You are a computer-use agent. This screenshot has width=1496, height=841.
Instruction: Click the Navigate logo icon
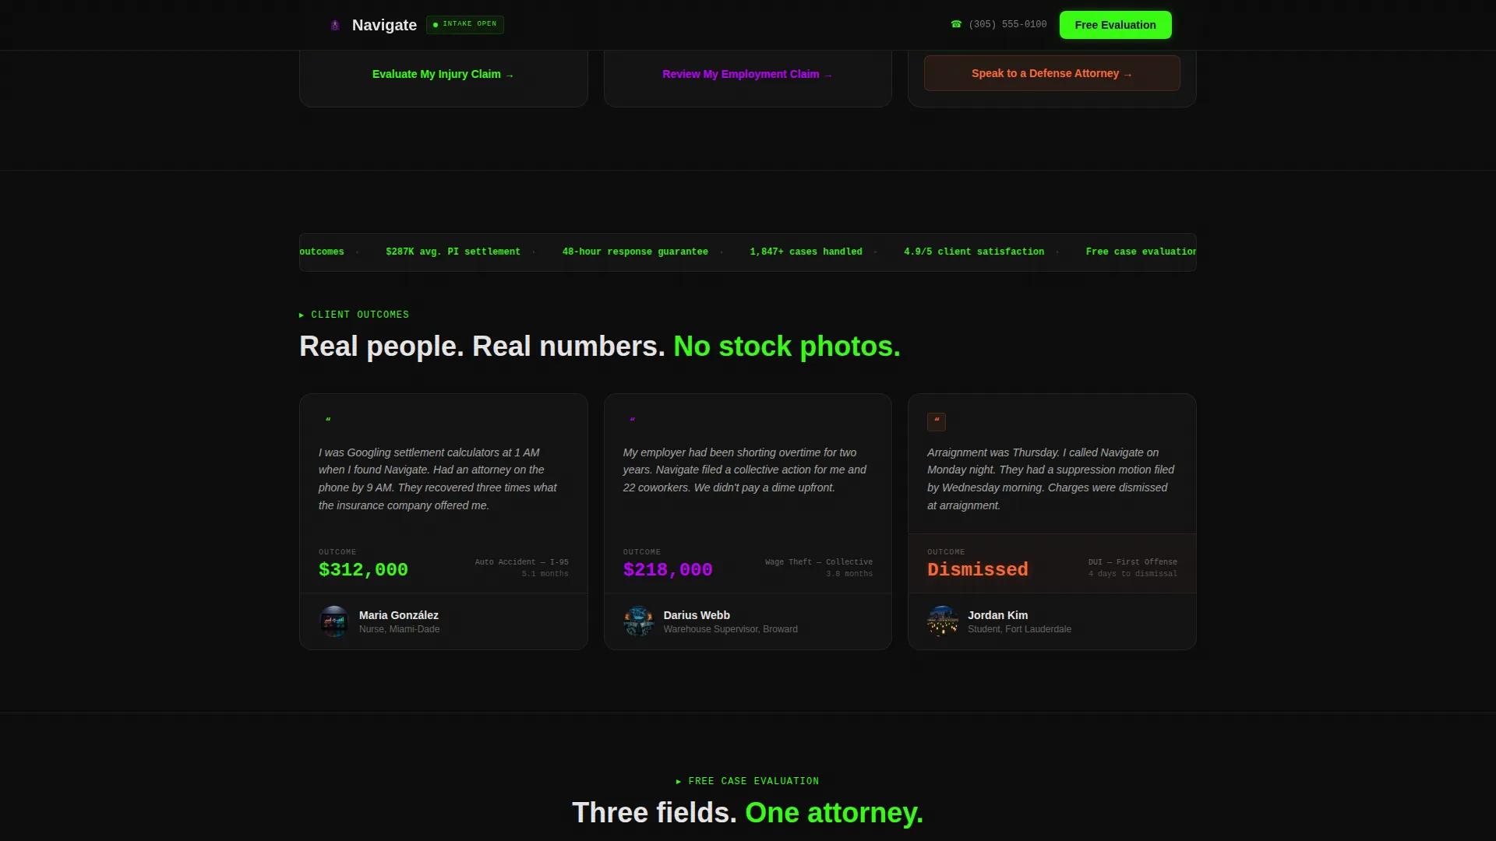coord(335,25)
